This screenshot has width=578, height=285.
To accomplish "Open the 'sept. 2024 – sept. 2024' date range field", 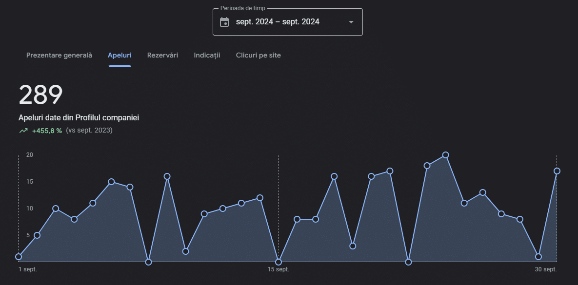I will pos(278,22).
